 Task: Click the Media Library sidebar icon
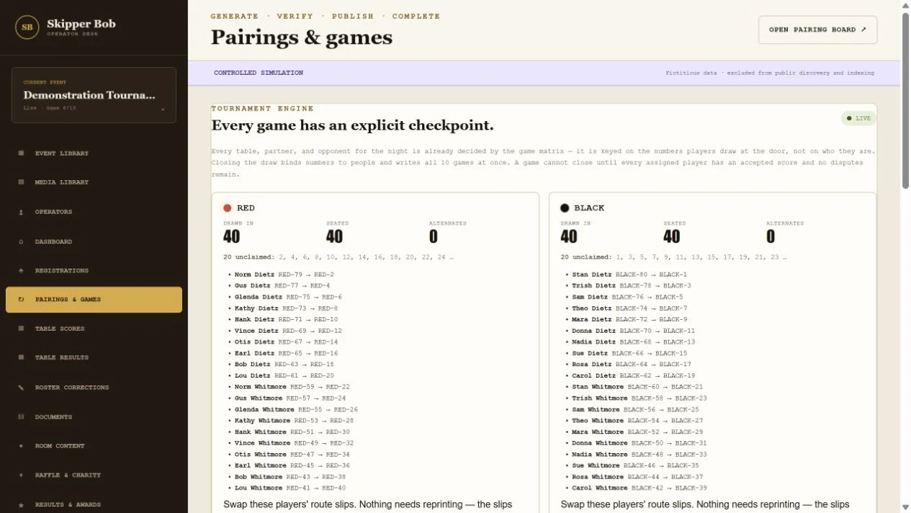21,182
